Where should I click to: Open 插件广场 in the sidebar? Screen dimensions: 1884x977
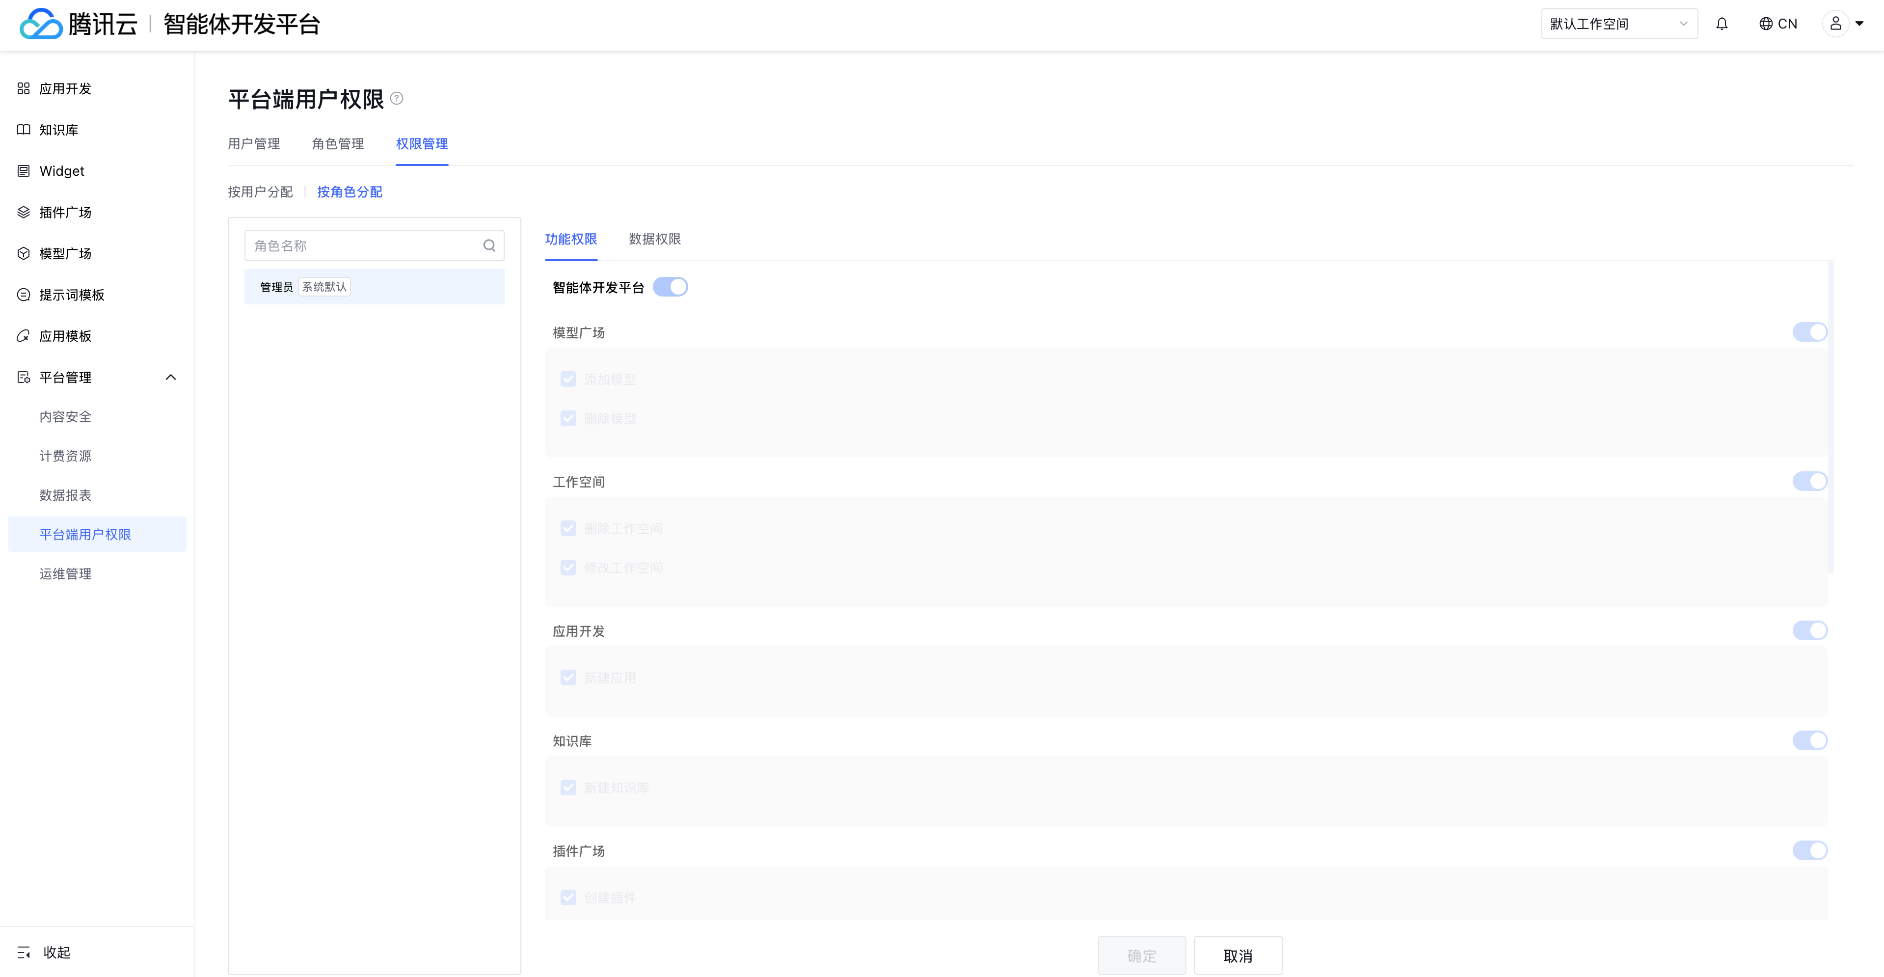(65, 212)
